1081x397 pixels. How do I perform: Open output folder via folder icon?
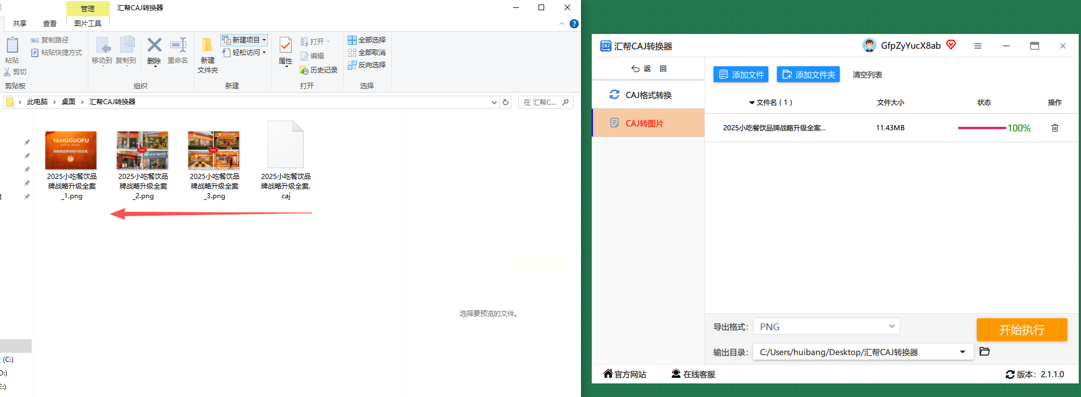[985, 352]
